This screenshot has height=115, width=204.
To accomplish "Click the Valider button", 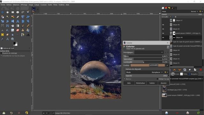I will pyautogui.click(x=152, y=83).
